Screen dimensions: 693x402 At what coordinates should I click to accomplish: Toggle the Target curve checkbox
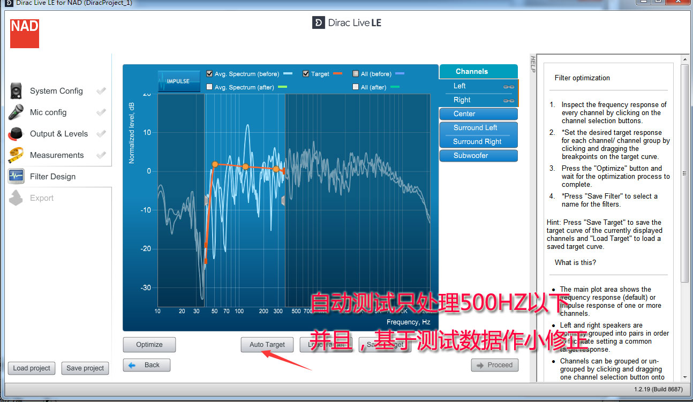(306, 74)
